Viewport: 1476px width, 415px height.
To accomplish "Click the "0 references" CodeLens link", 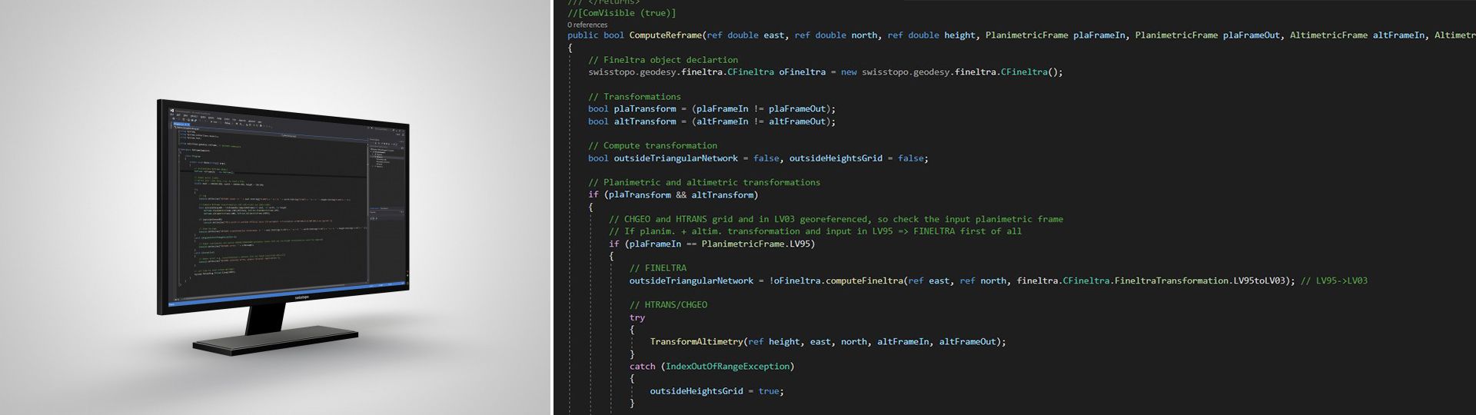I will click(x=587, y=25).
